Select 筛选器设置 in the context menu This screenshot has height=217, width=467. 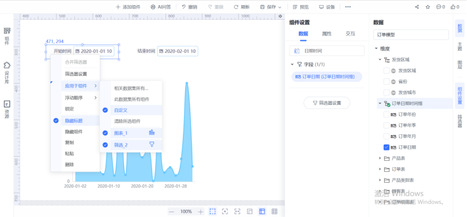click(76, 74)
